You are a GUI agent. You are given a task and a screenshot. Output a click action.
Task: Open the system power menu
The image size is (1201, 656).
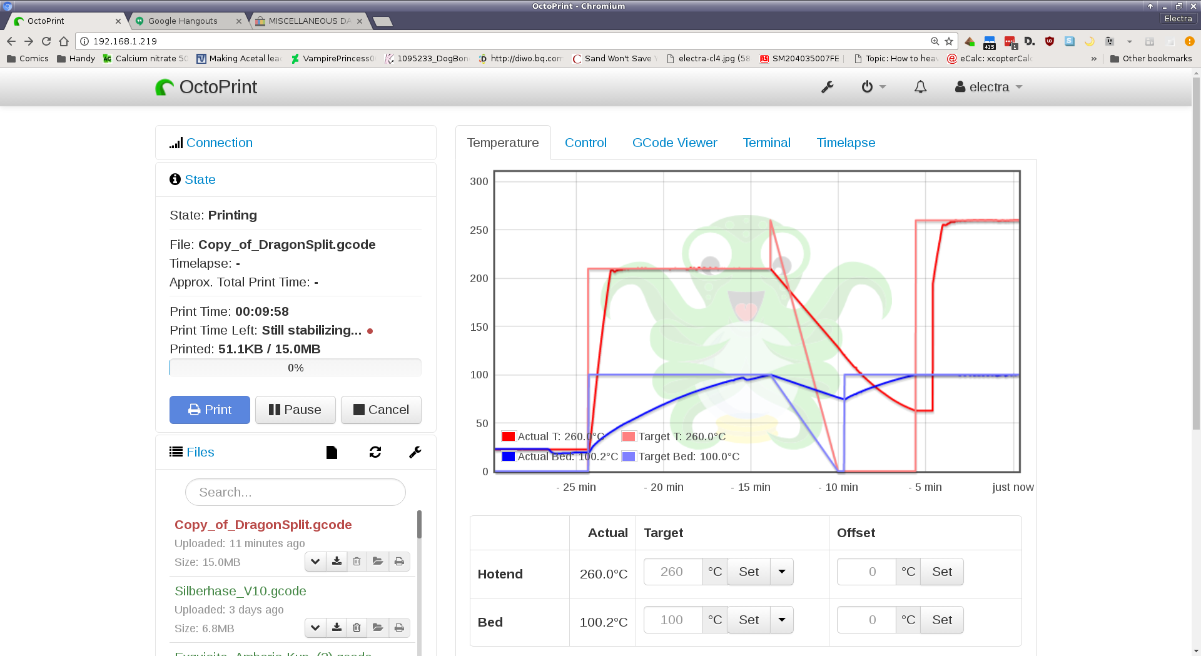pyautogui.click(x=873, y=88)
